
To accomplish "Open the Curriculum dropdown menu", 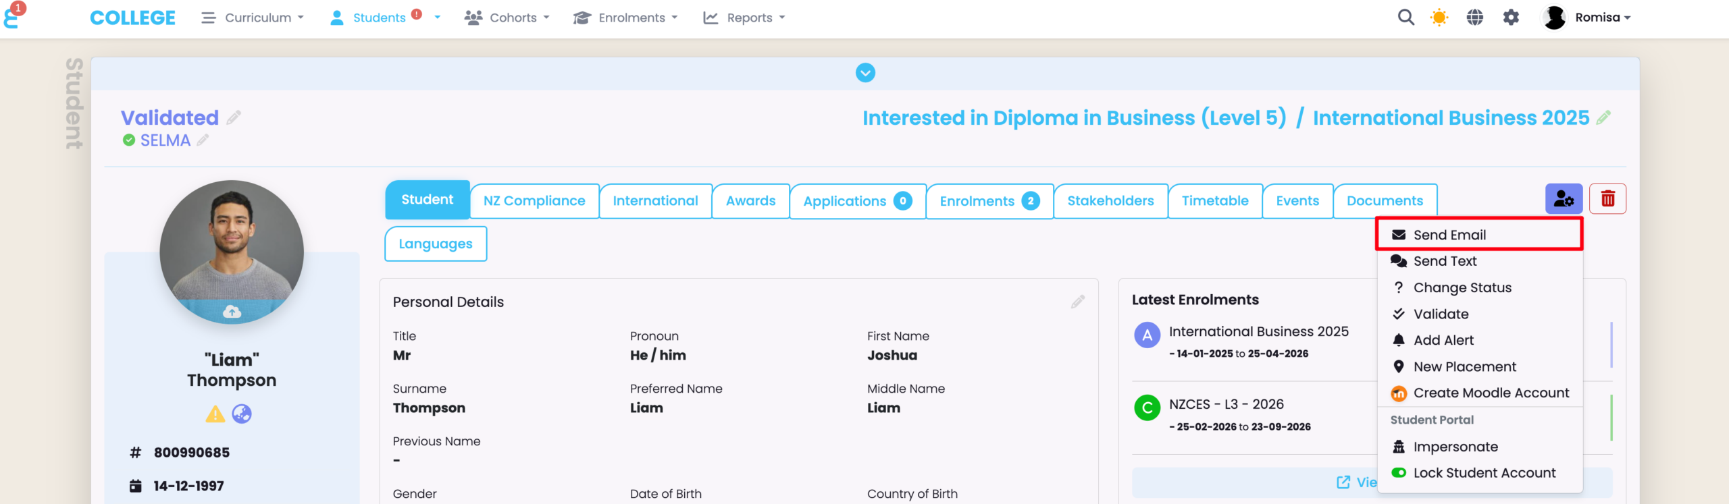I will pyautogui.click(x=253, y=18).
